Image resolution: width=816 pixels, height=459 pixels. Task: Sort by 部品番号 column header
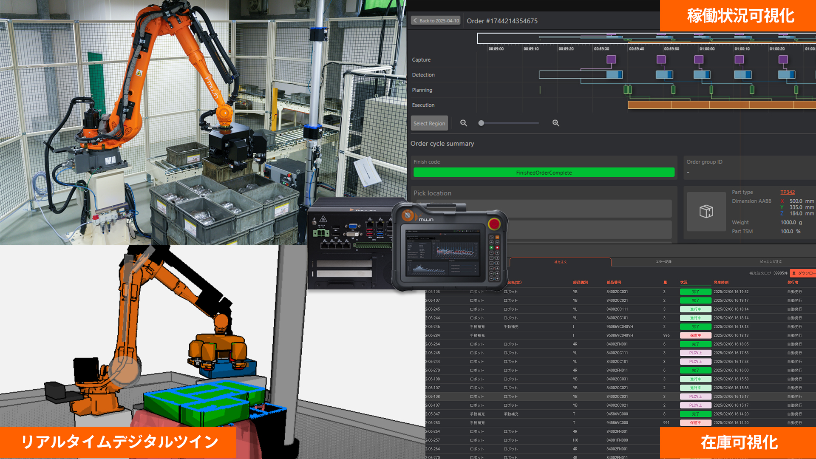tap(614, 282)
